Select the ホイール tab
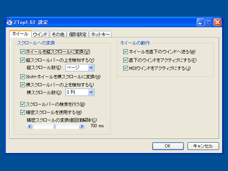Image resolution: width=228 pixels, height=171 pixels. (x=20, y=34)
